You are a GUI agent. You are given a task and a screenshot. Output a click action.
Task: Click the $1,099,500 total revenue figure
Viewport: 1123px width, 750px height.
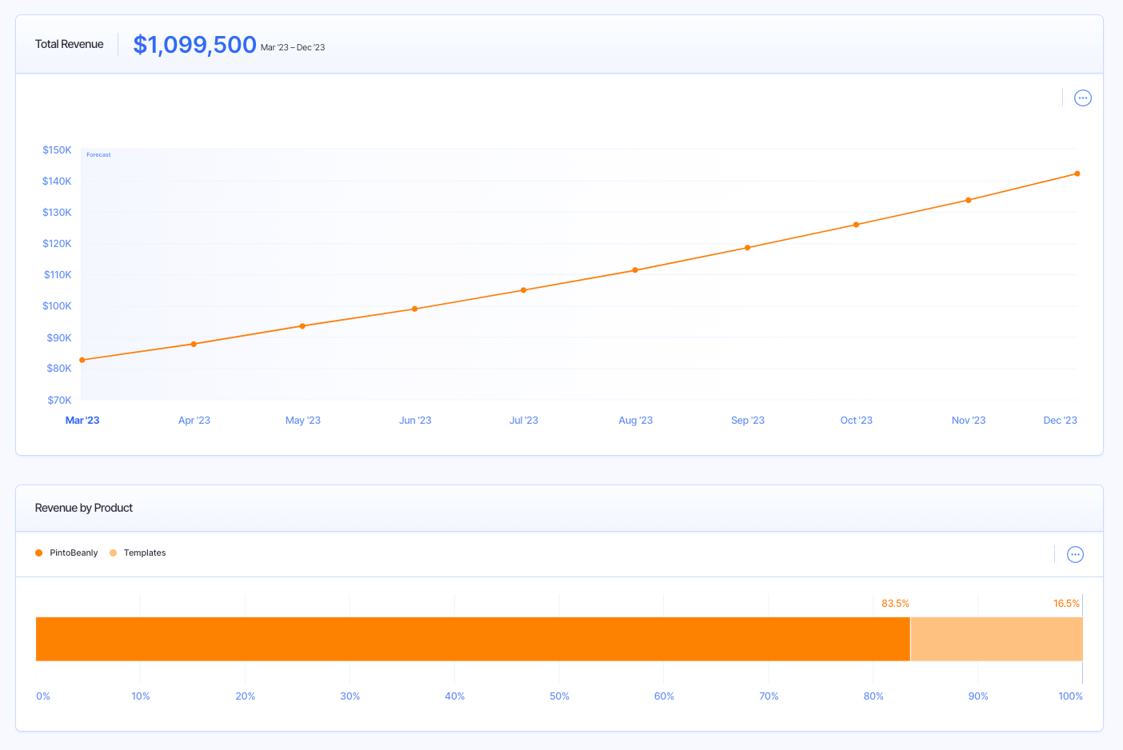point(195,44)
